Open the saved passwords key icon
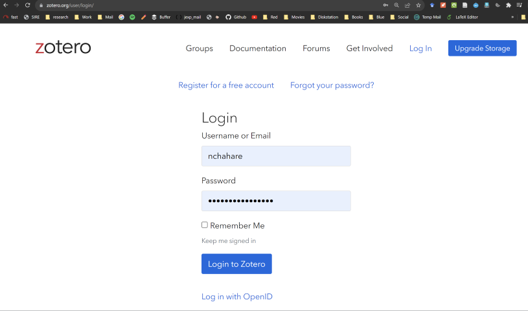This screenshot has width=528, height=311. tap(385, 5)
